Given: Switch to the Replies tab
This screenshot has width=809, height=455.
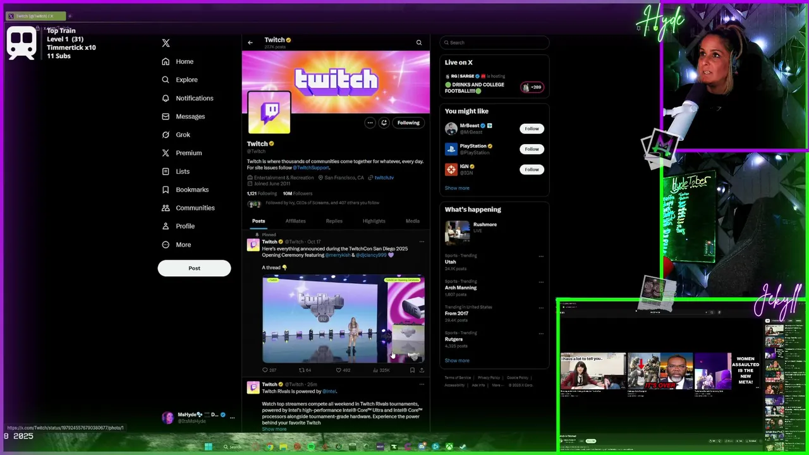Looking at the screenshot, I should (x=334, y=221).
